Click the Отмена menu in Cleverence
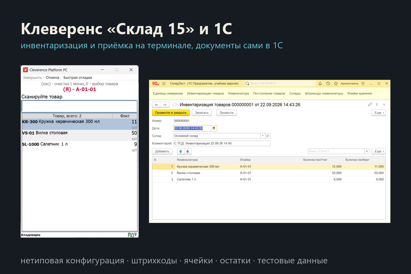Viewport: 411px width, 274px height. [52, 78]
